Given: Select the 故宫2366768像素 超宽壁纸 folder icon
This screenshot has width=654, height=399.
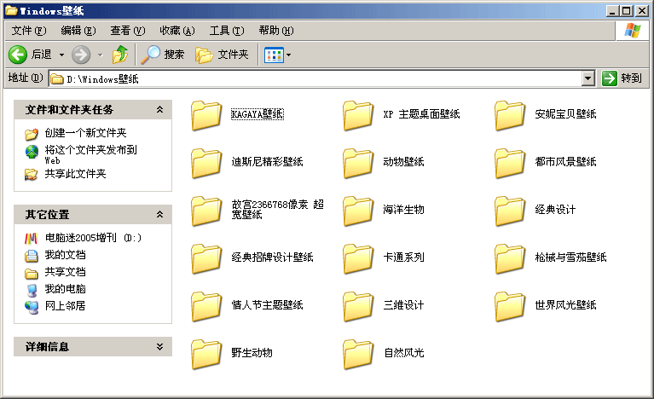Looking at the screenshot, I should coord(206,211).
